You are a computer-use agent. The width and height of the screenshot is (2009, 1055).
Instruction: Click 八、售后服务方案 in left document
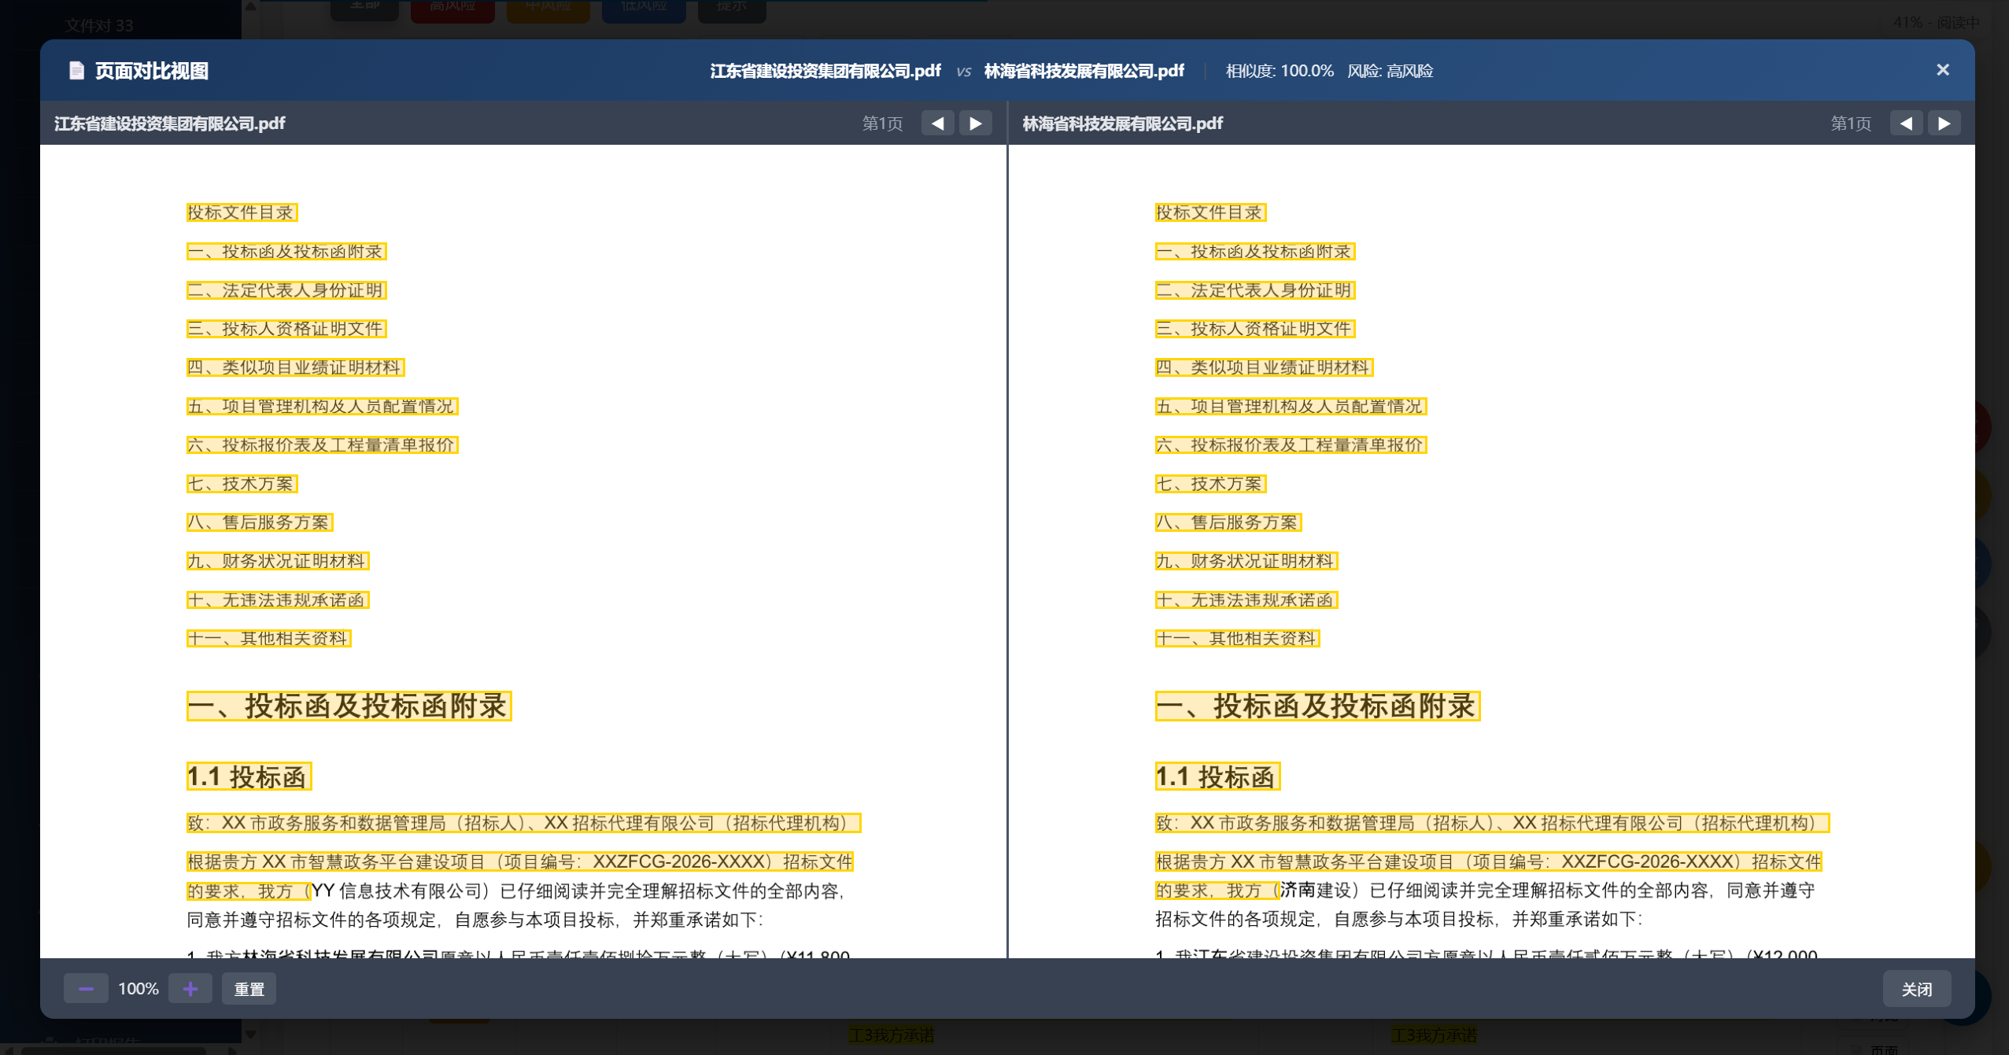260,522
